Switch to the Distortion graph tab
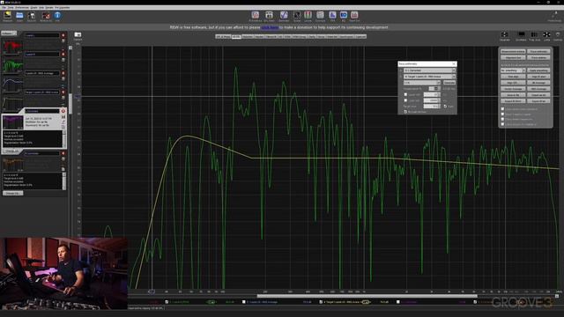564x317 pixels. pos(248,36)
